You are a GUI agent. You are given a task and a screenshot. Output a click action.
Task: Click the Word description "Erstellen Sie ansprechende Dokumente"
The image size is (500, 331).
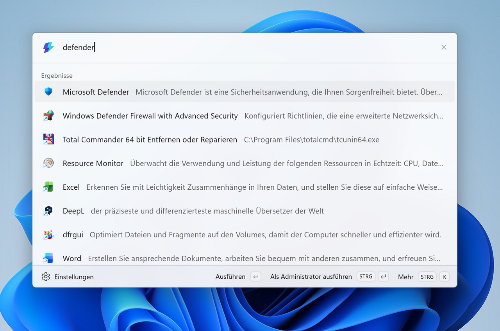(264, 259)
